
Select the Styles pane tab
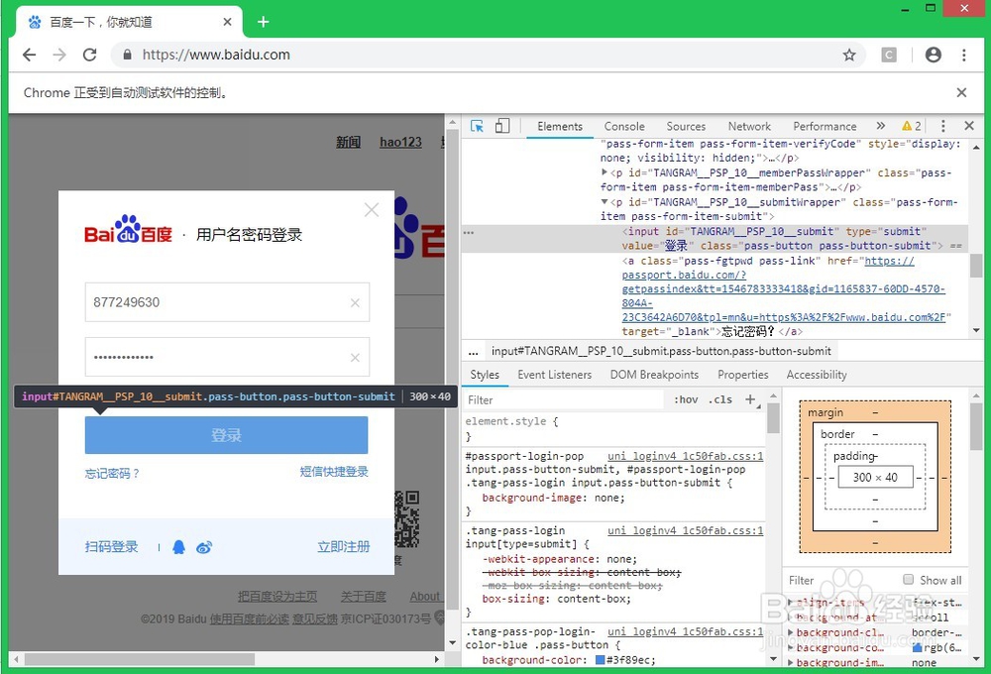pos(485,375)
